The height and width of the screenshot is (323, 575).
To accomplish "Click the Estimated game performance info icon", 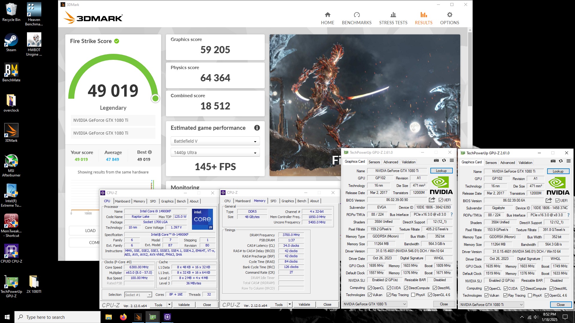I will [x=257, y=128].
